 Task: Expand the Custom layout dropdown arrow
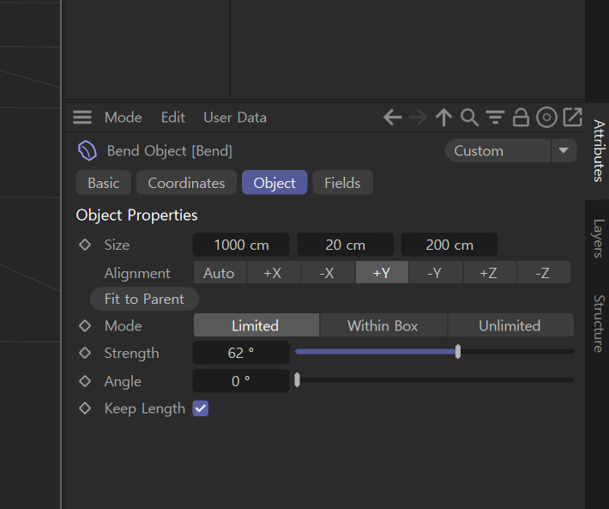tap(564, 150)
